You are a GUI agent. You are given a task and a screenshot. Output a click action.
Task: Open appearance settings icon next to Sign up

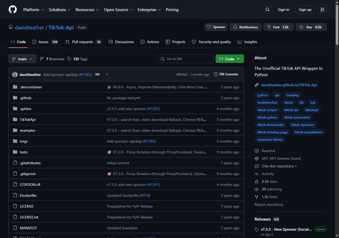(x=322, y=10)
